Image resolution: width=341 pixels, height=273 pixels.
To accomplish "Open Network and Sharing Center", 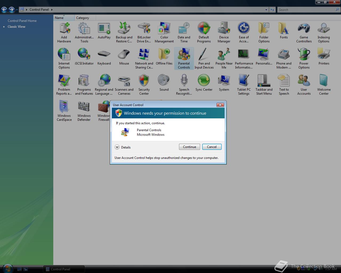I will [144, 59].
